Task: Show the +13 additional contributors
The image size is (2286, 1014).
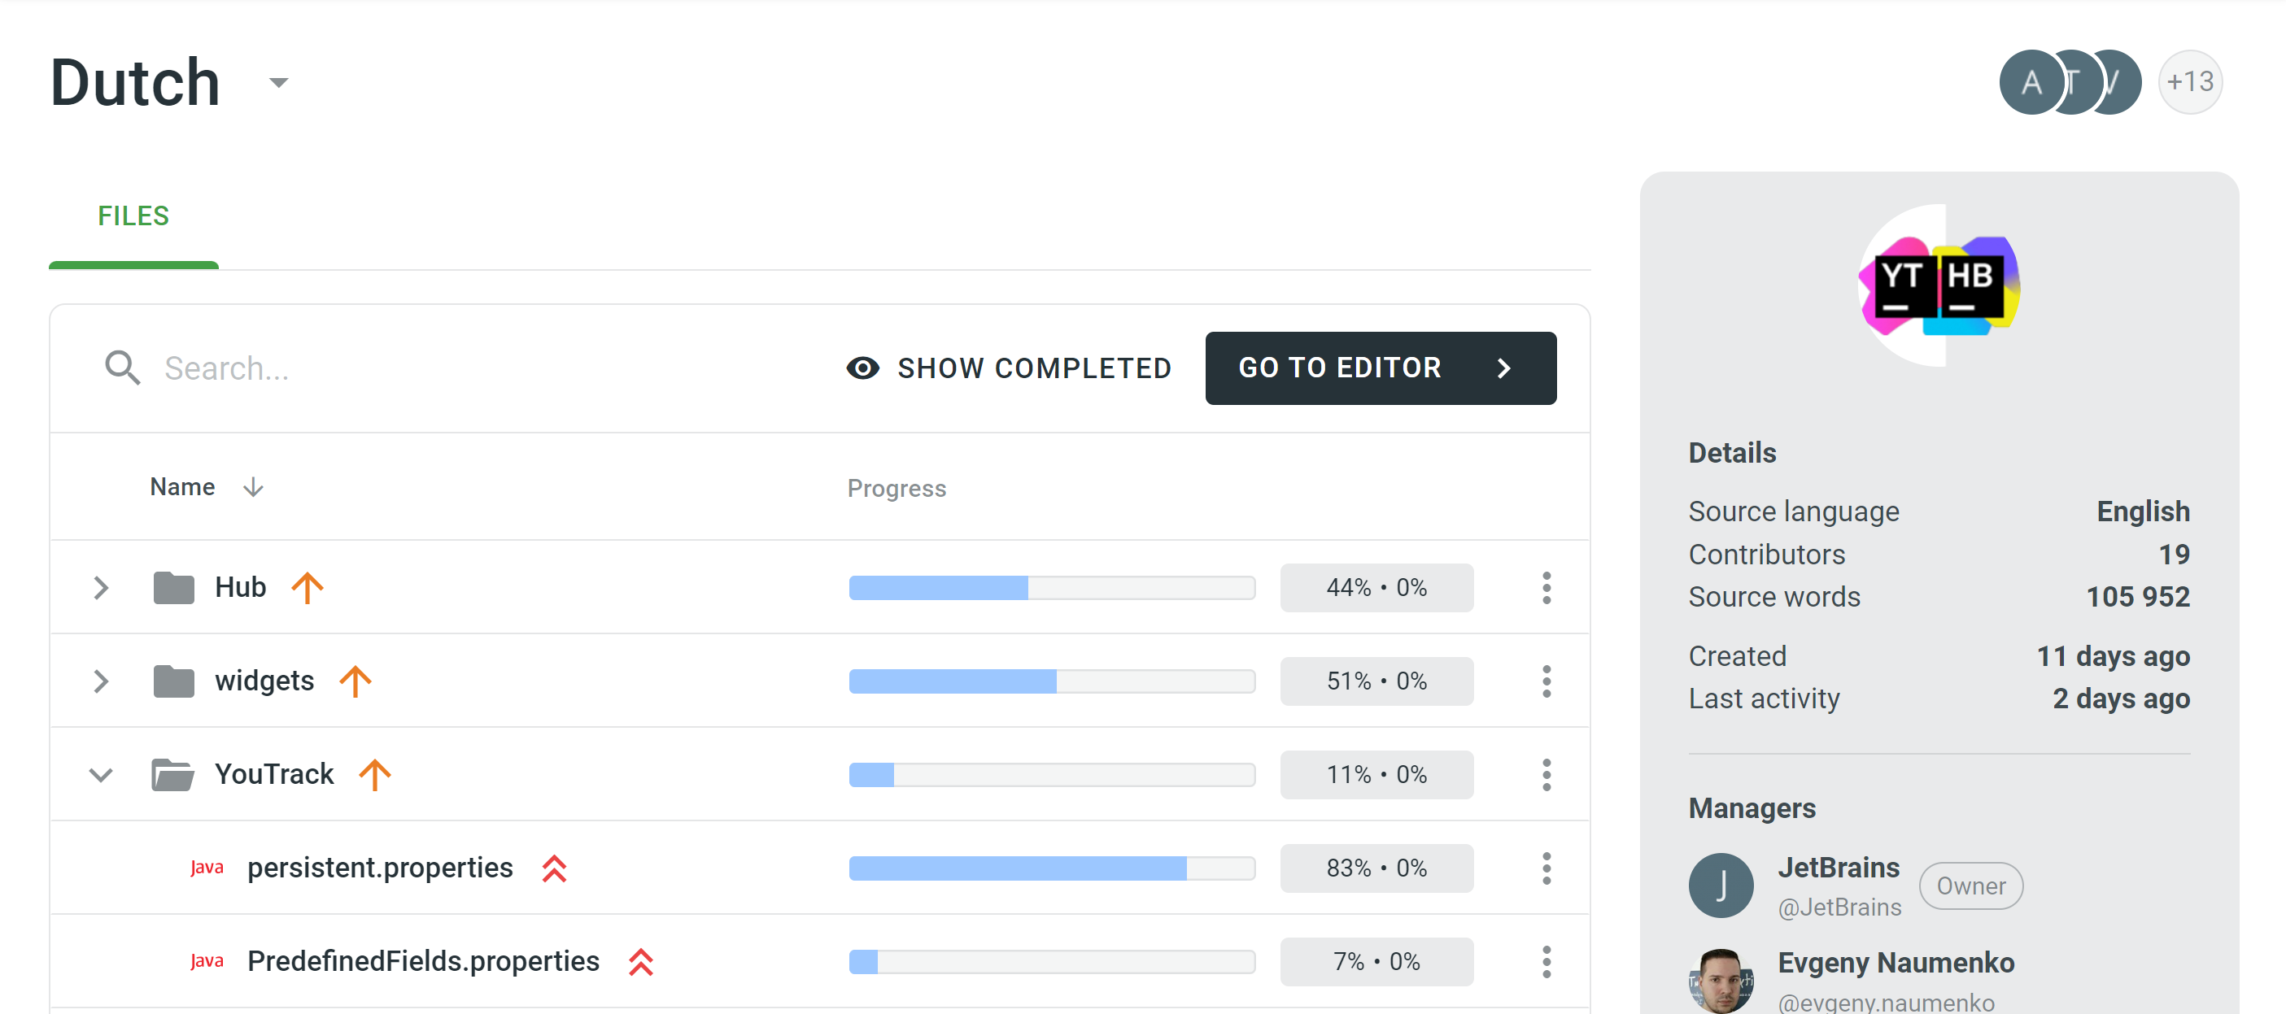Action: click(2189, 81)
